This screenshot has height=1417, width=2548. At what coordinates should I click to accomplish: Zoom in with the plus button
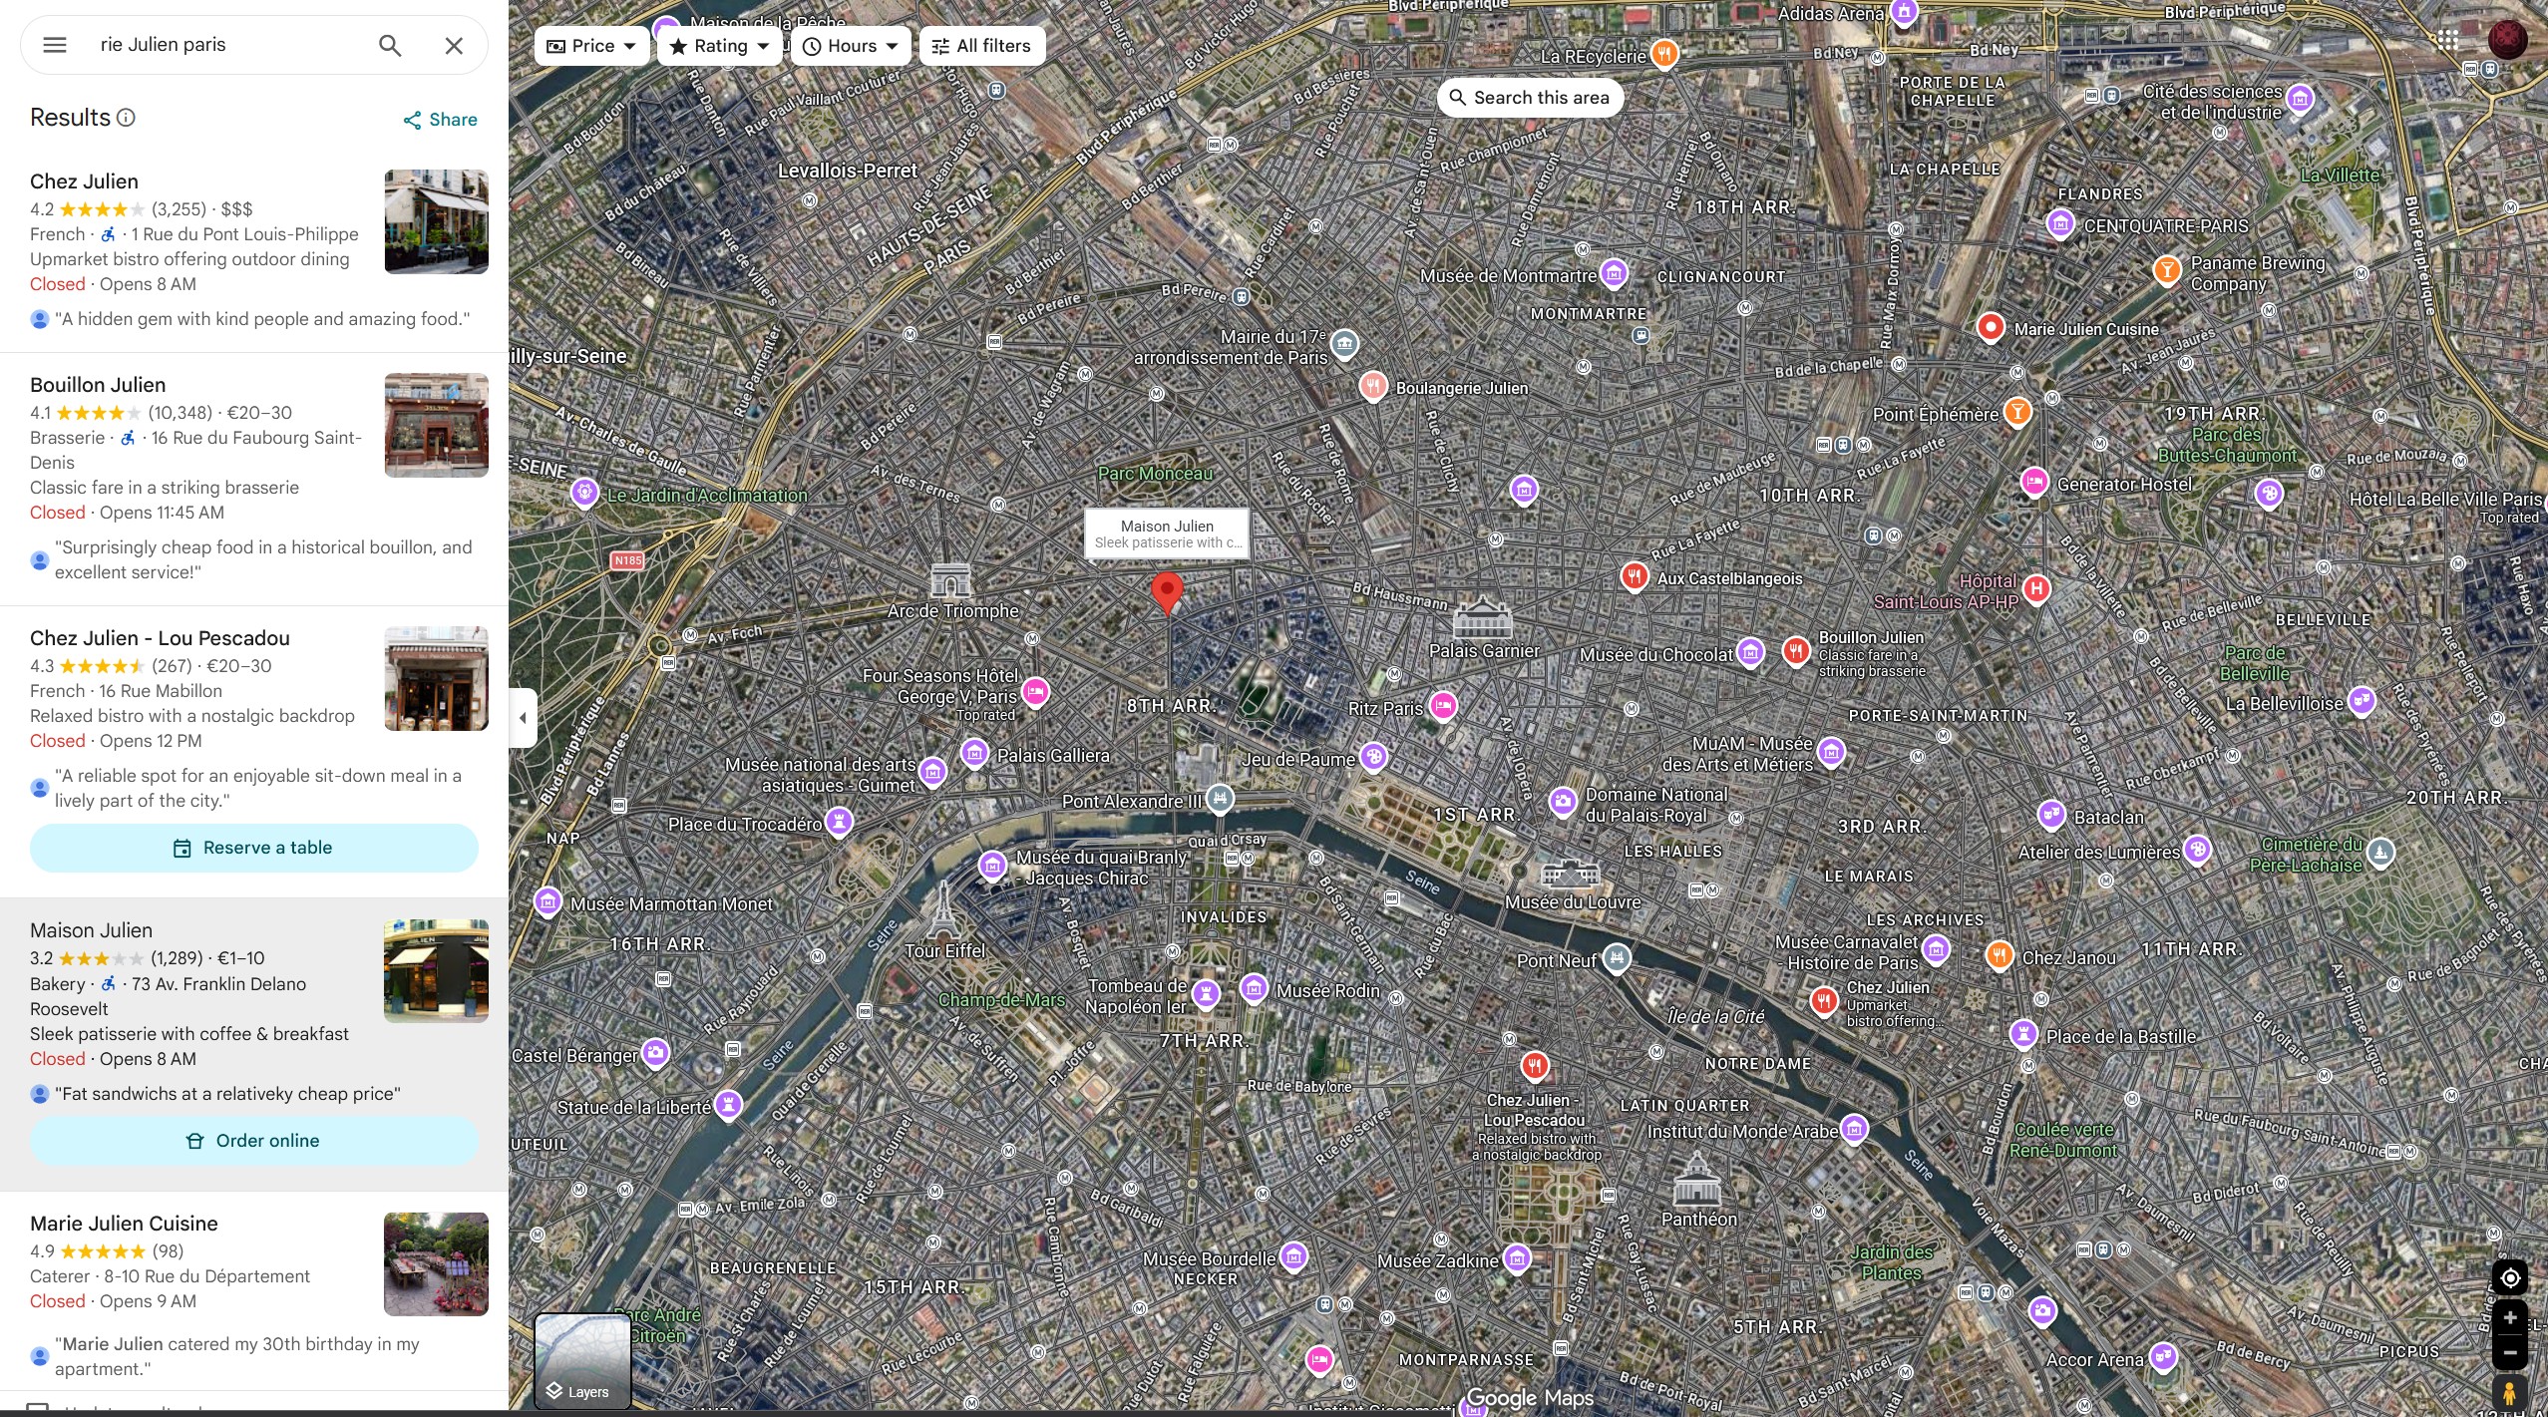point(2510,1317)
